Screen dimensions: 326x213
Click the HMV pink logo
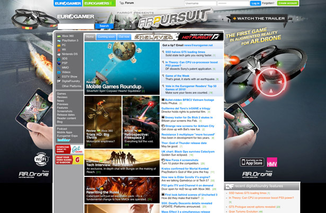(x=272, y=162)
